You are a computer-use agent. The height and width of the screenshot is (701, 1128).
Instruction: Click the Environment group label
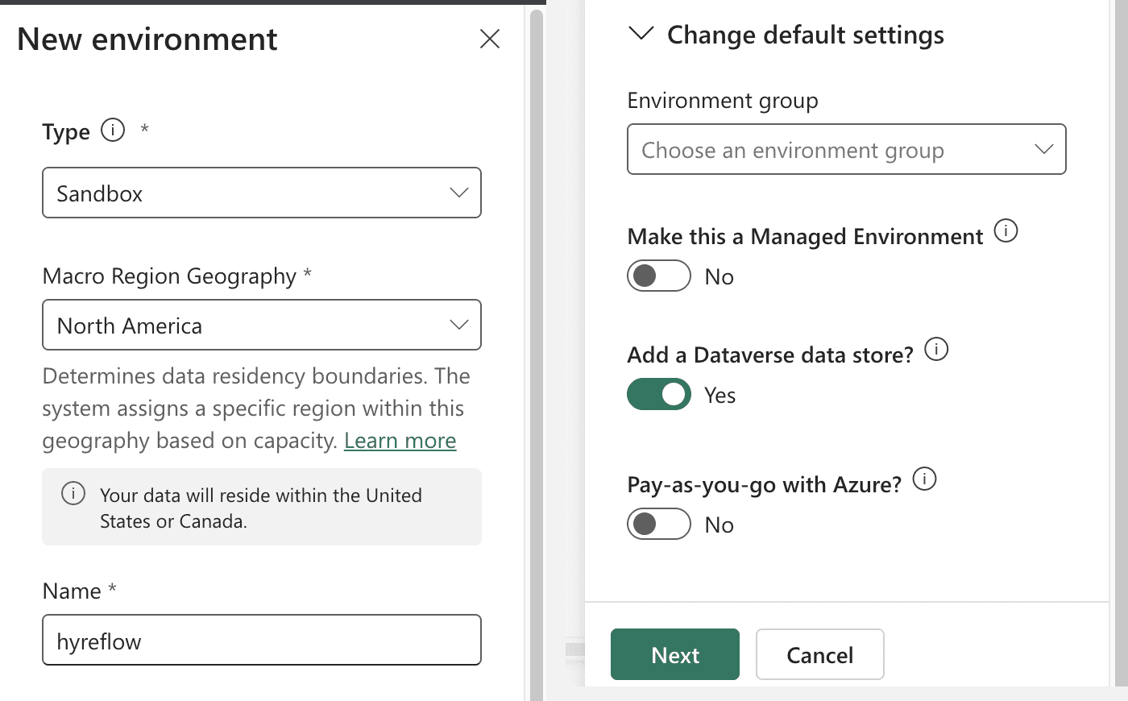click(x=723, y=101)
